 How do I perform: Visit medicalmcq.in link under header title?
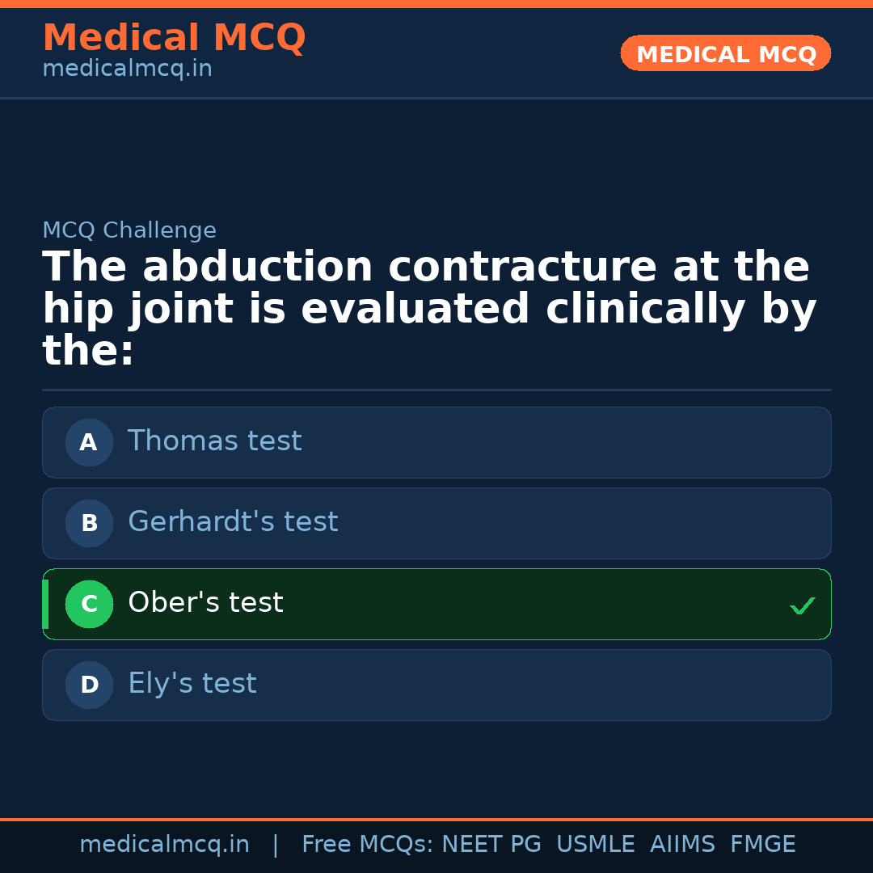pos(127,69)
